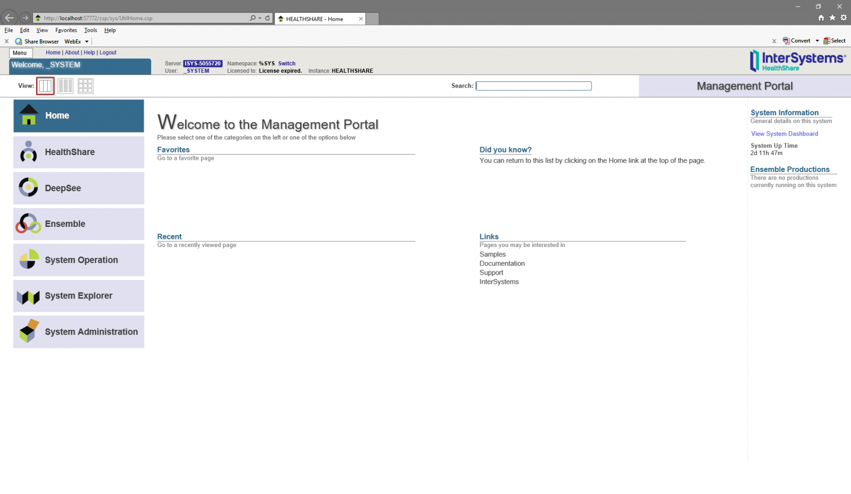Click the Recent section heading

169,236
